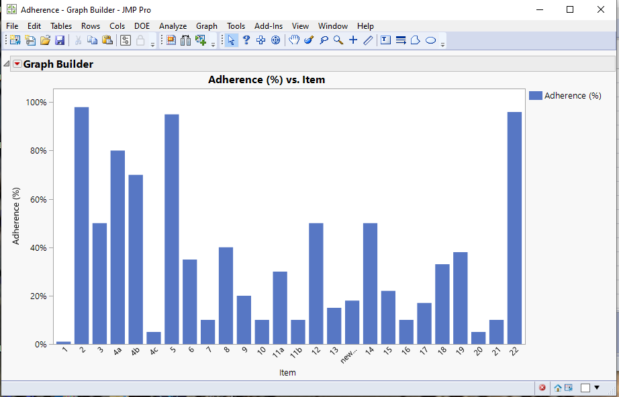
Task: Click the data table icon in status bar
Action: click(569, 388)
